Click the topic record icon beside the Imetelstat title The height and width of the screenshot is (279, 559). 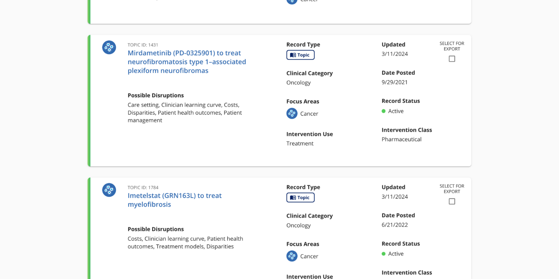point(109,190)
